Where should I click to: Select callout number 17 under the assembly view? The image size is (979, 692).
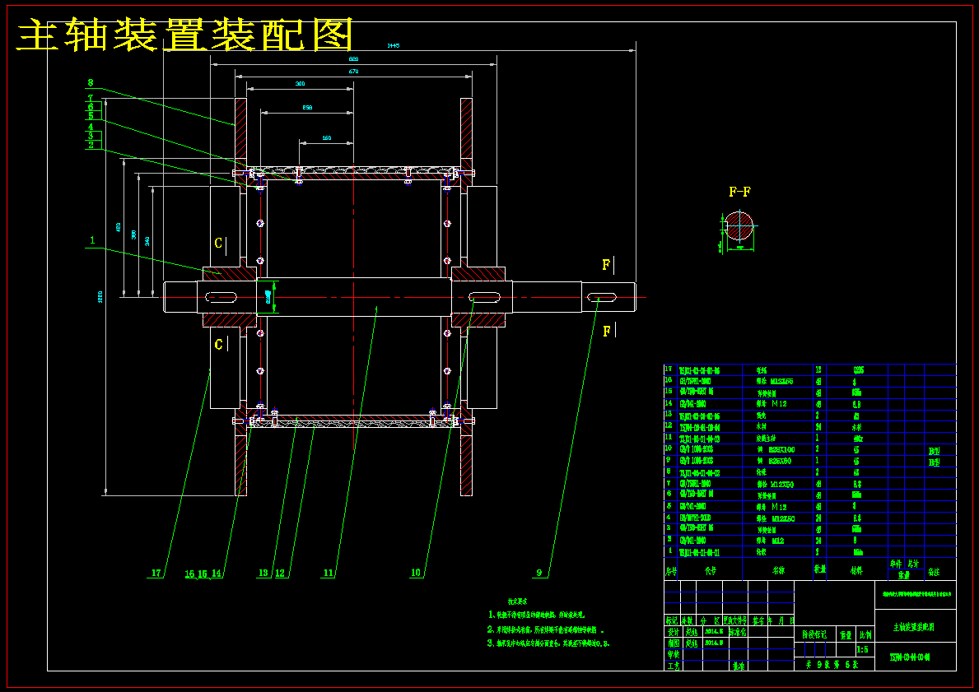[156, 573]
